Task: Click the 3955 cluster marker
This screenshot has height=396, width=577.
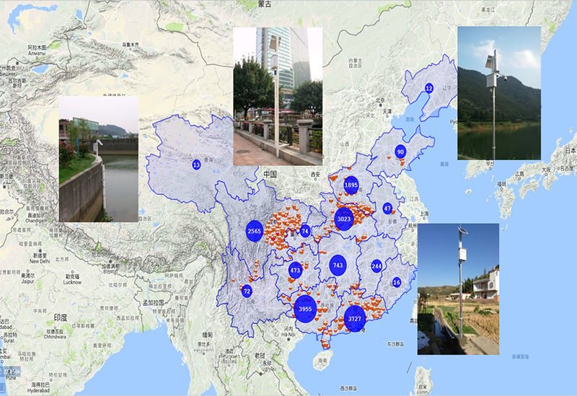Action: 305,309
